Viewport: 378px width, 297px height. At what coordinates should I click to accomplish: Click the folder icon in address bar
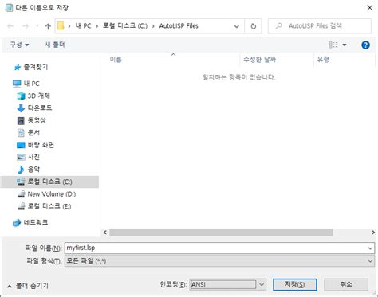[61, 25]
